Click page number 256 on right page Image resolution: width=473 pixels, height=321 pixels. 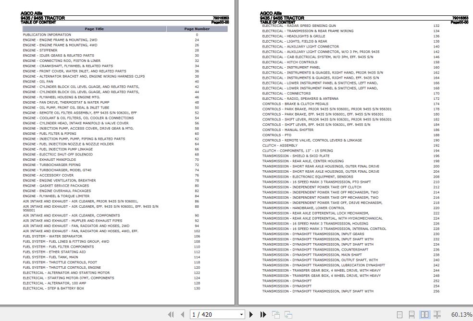(436, 291)
